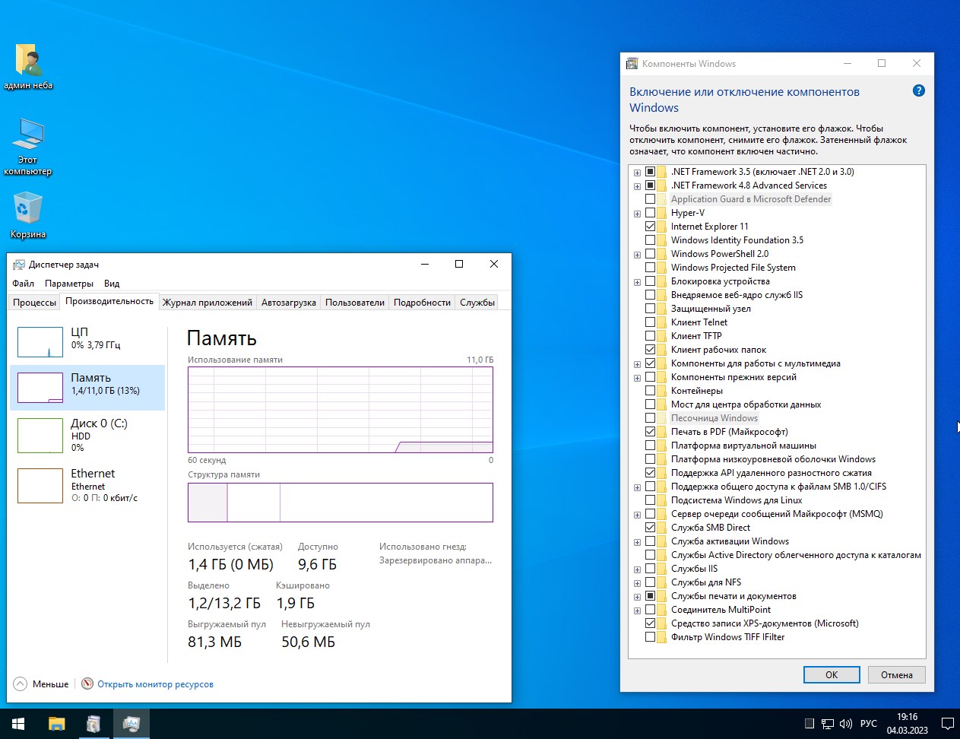Click the volume icon in system tray

[846, 724]
